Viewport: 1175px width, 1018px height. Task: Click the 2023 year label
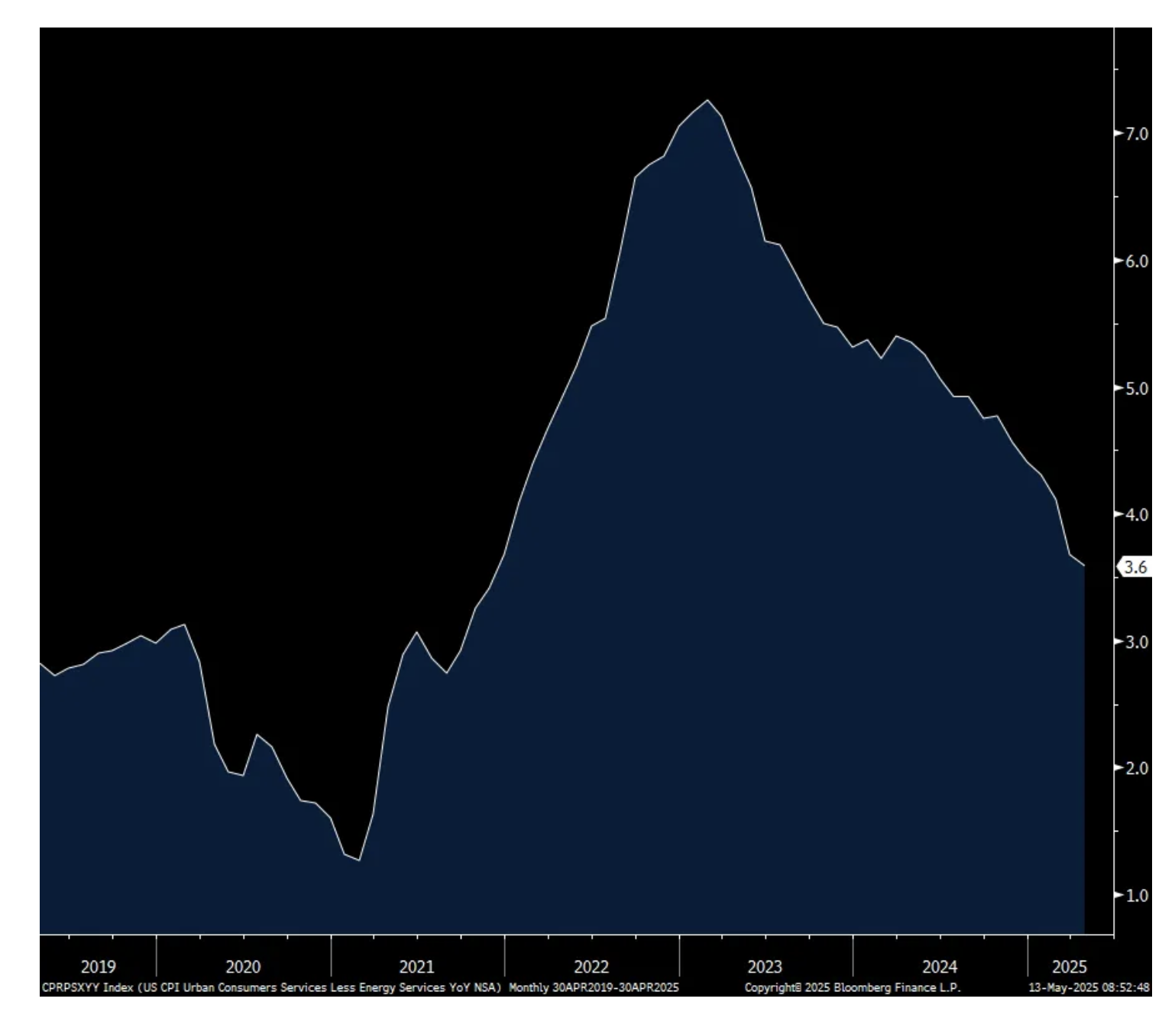point(765,967)
